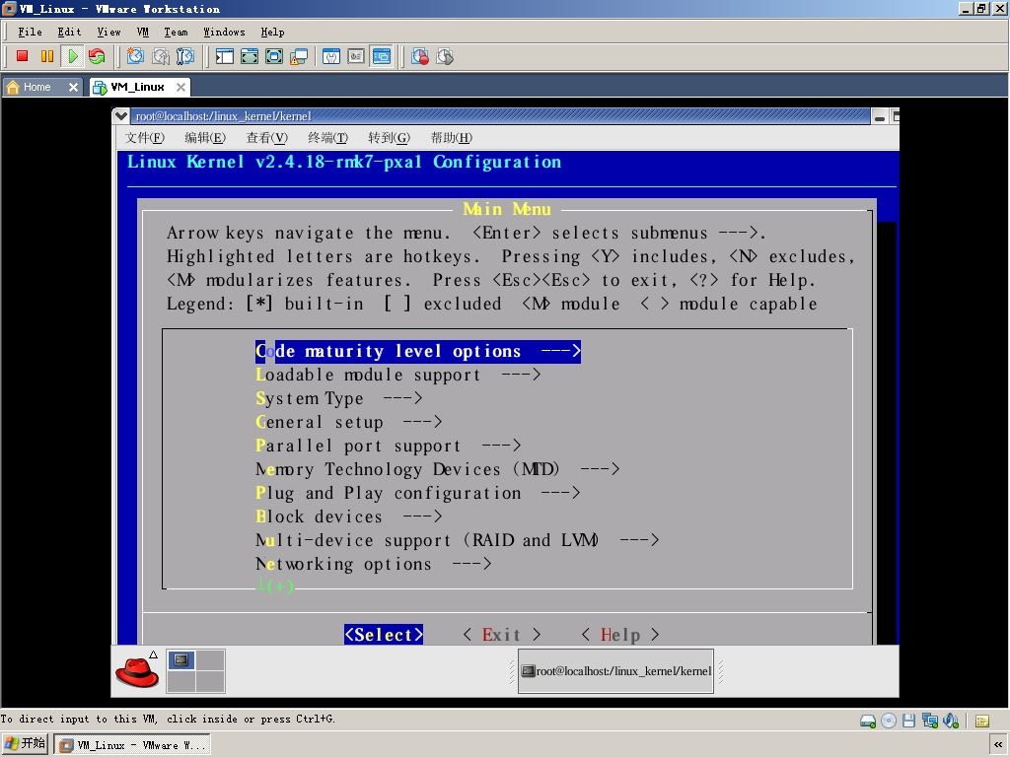
Task: Select Loadable module support entry
Action: tap(398, 376)
